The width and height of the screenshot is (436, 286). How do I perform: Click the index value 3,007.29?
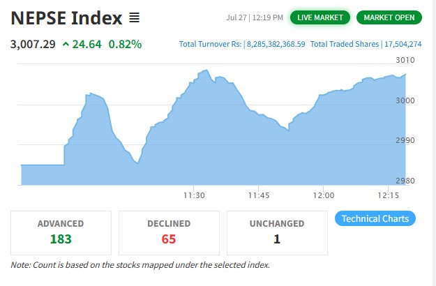click(32, 45)
